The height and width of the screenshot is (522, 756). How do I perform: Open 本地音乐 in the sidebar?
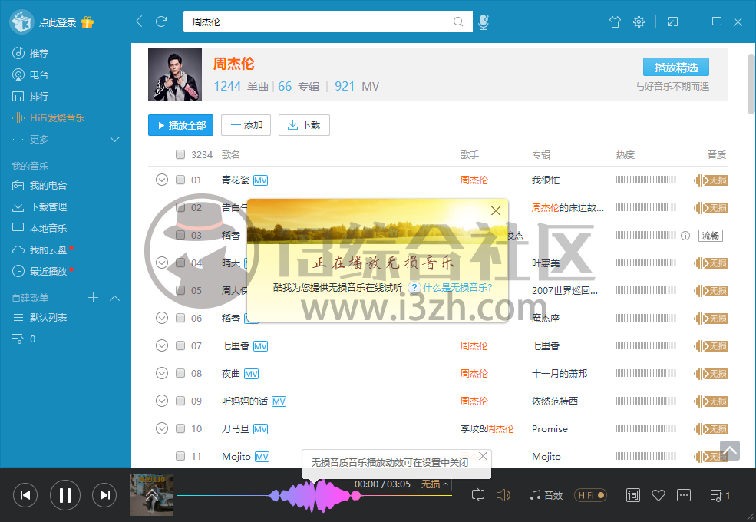[40, 228]
